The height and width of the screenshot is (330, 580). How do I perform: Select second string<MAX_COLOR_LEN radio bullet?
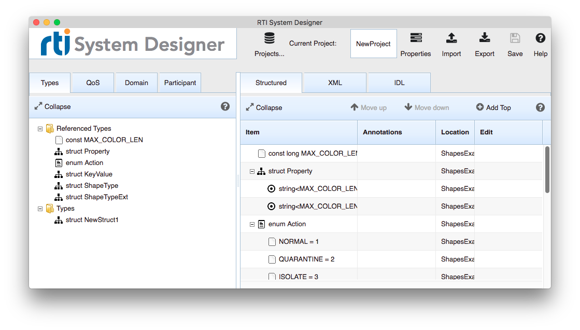click(x=271, y=207)
